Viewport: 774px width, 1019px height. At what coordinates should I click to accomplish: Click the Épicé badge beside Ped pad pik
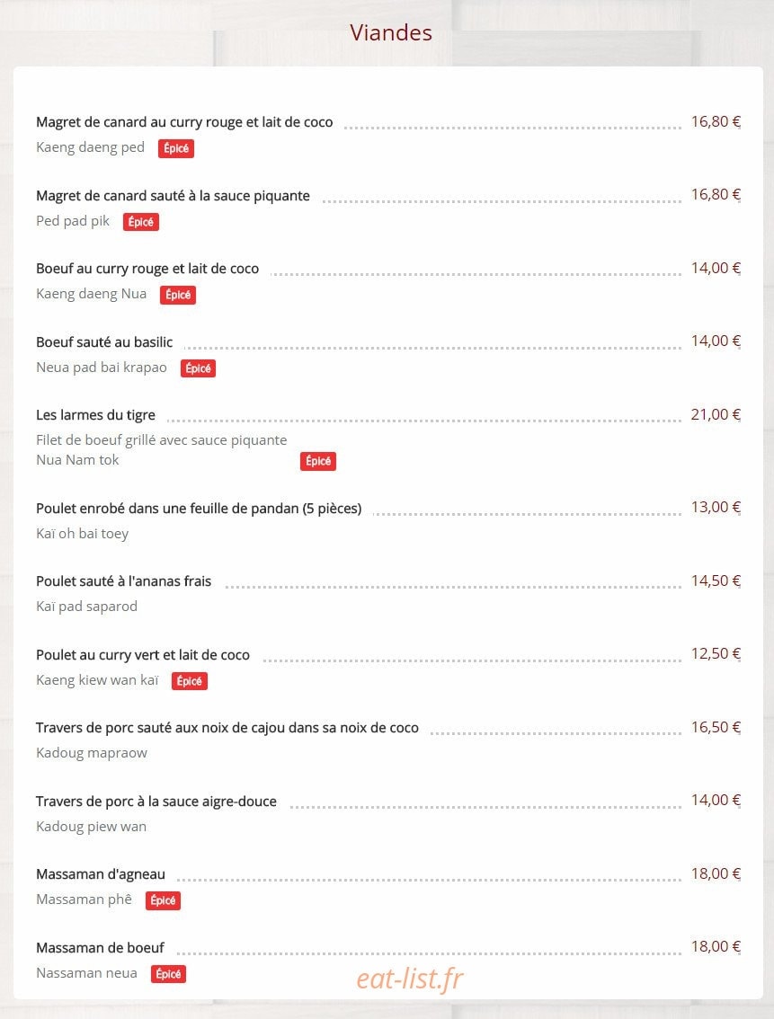point(140,222)
